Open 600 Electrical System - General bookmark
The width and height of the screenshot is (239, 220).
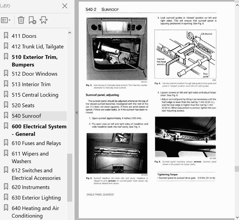(x=39, y=130)
